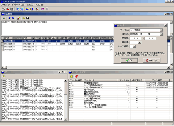Select the テーブル管理(TBMNG) row

[x=121, y=107]
